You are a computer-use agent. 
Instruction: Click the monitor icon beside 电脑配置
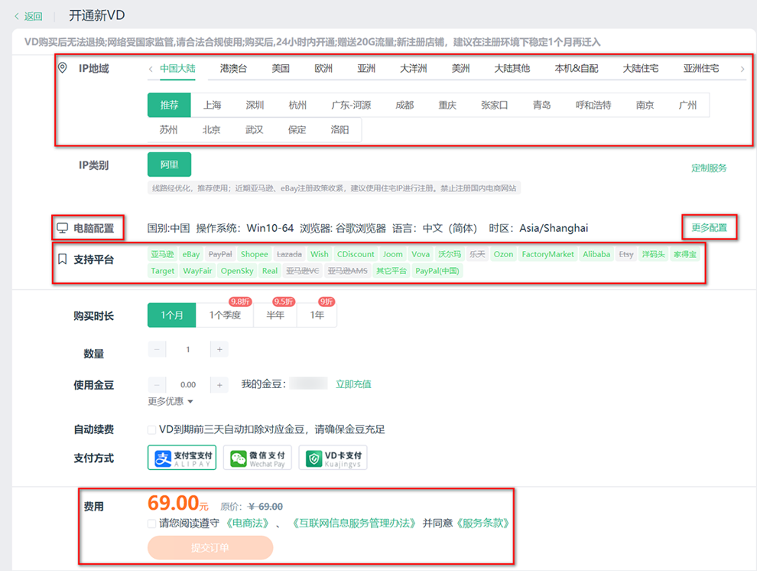click(62, 228)
